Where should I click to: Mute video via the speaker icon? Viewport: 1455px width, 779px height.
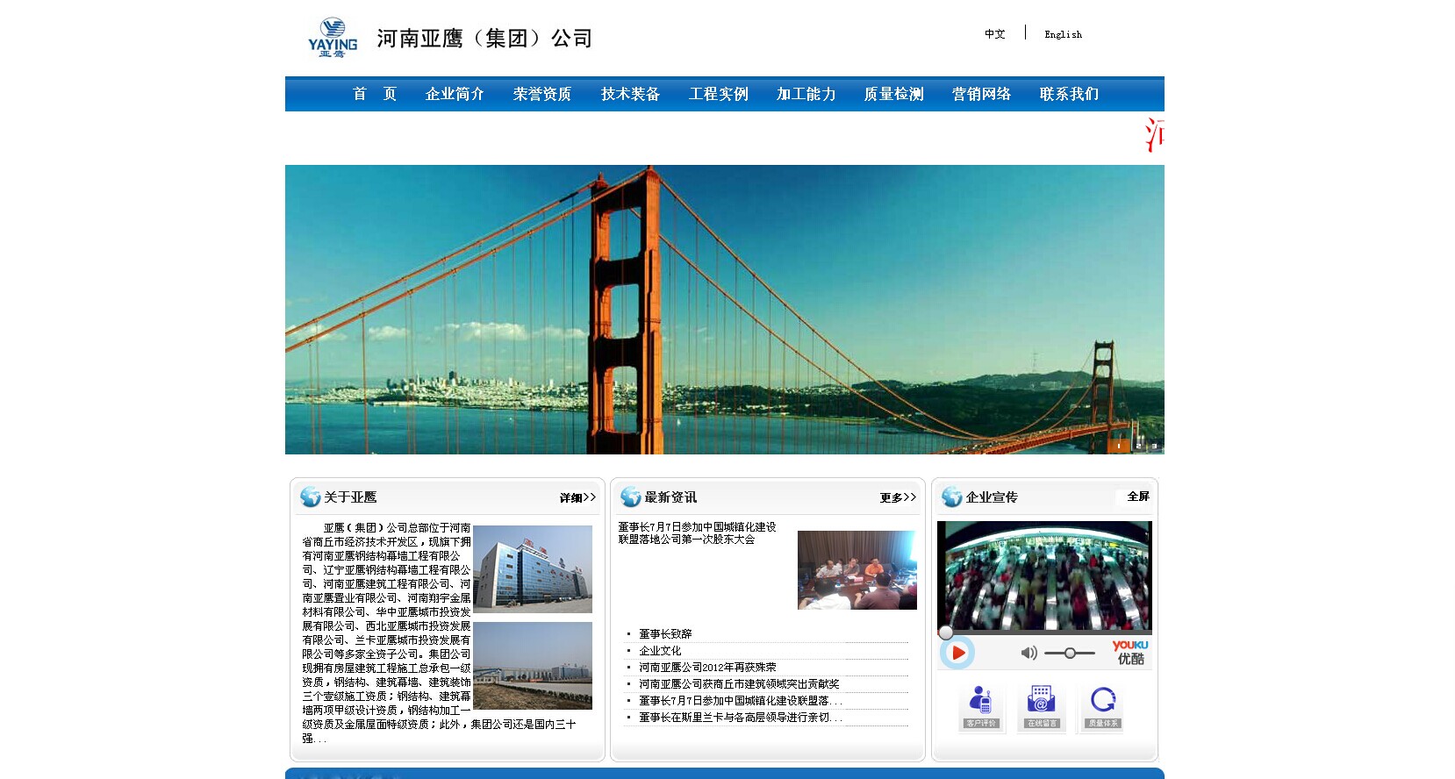pyautogui.click(x=1029, y=653)
